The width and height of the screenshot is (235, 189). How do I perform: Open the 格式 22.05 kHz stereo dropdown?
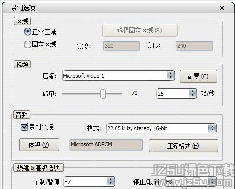161,128
